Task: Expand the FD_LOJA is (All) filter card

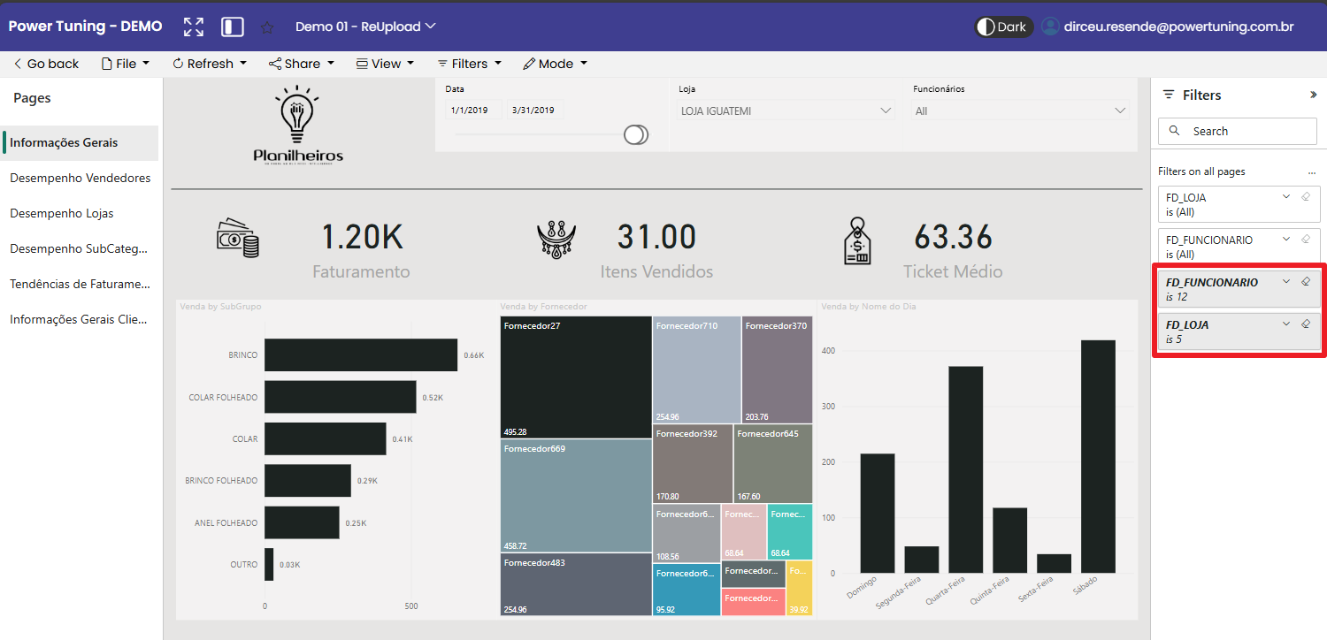Action: point(1286,197)
